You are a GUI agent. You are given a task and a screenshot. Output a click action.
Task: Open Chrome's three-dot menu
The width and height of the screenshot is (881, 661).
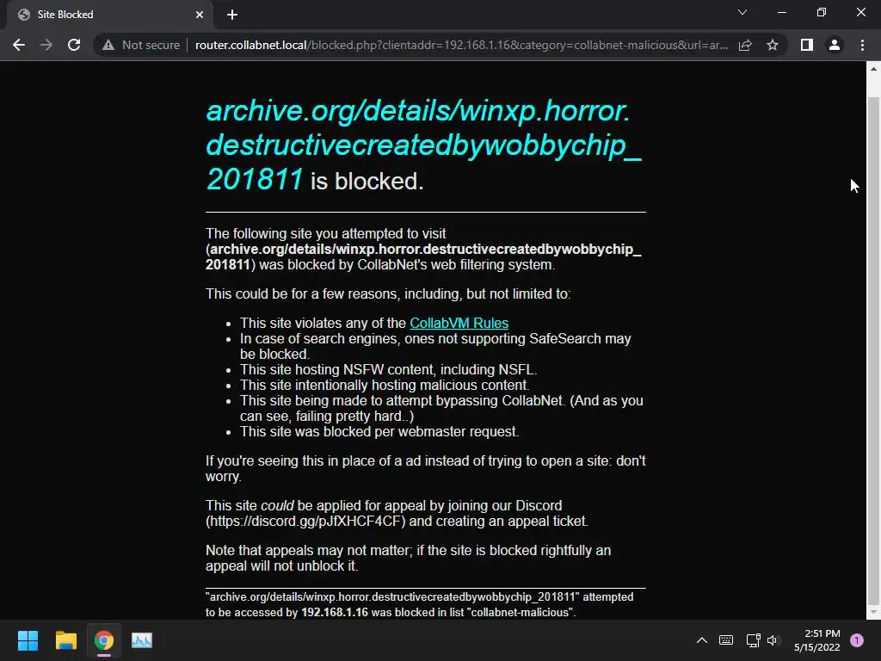(862, 45)
